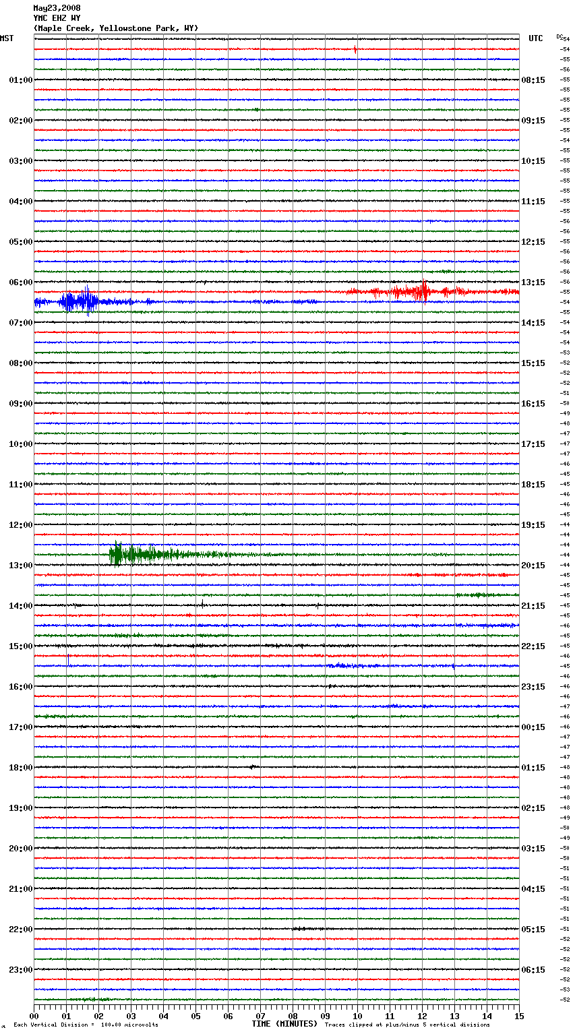The height and width of the screenshot is (1034, 573).
Task: Select the 06:00 MST row label
Action: point(21,282)
